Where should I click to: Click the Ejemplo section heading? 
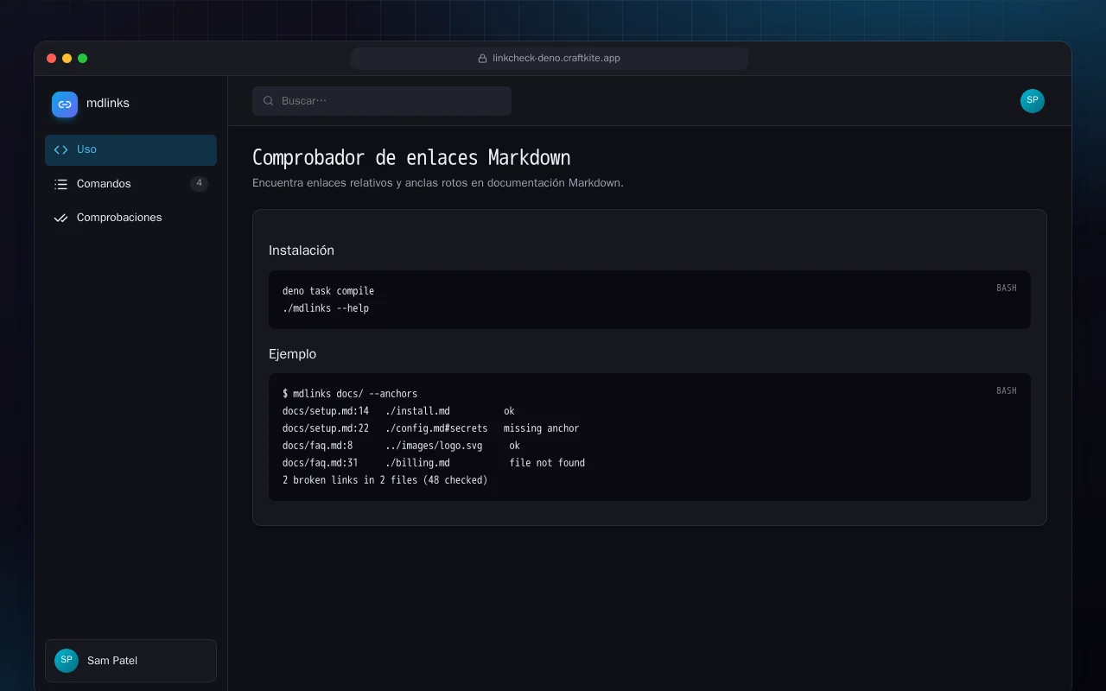293,354
